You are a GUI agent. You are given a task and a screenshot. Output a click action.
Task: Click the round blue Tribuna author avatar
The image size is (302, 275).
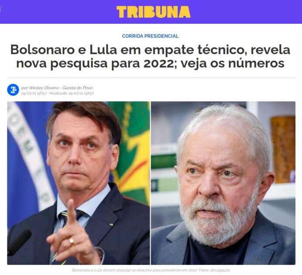point(13,90)
